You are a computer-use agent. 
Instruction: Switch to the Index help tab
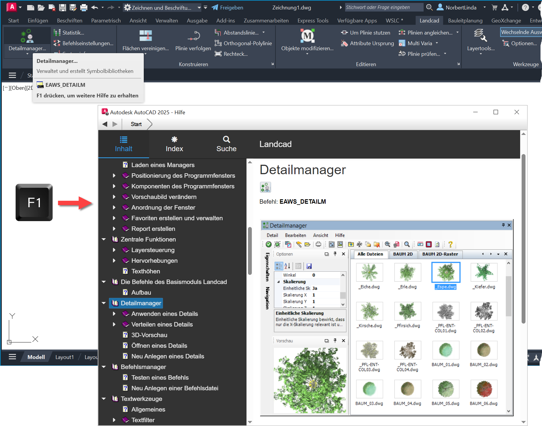[174, 144]
